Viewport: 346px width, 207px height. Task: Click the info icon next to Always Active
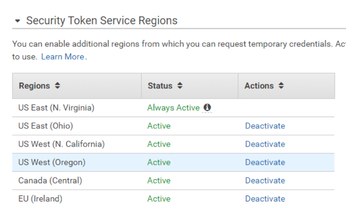click(x=207, y=108)
